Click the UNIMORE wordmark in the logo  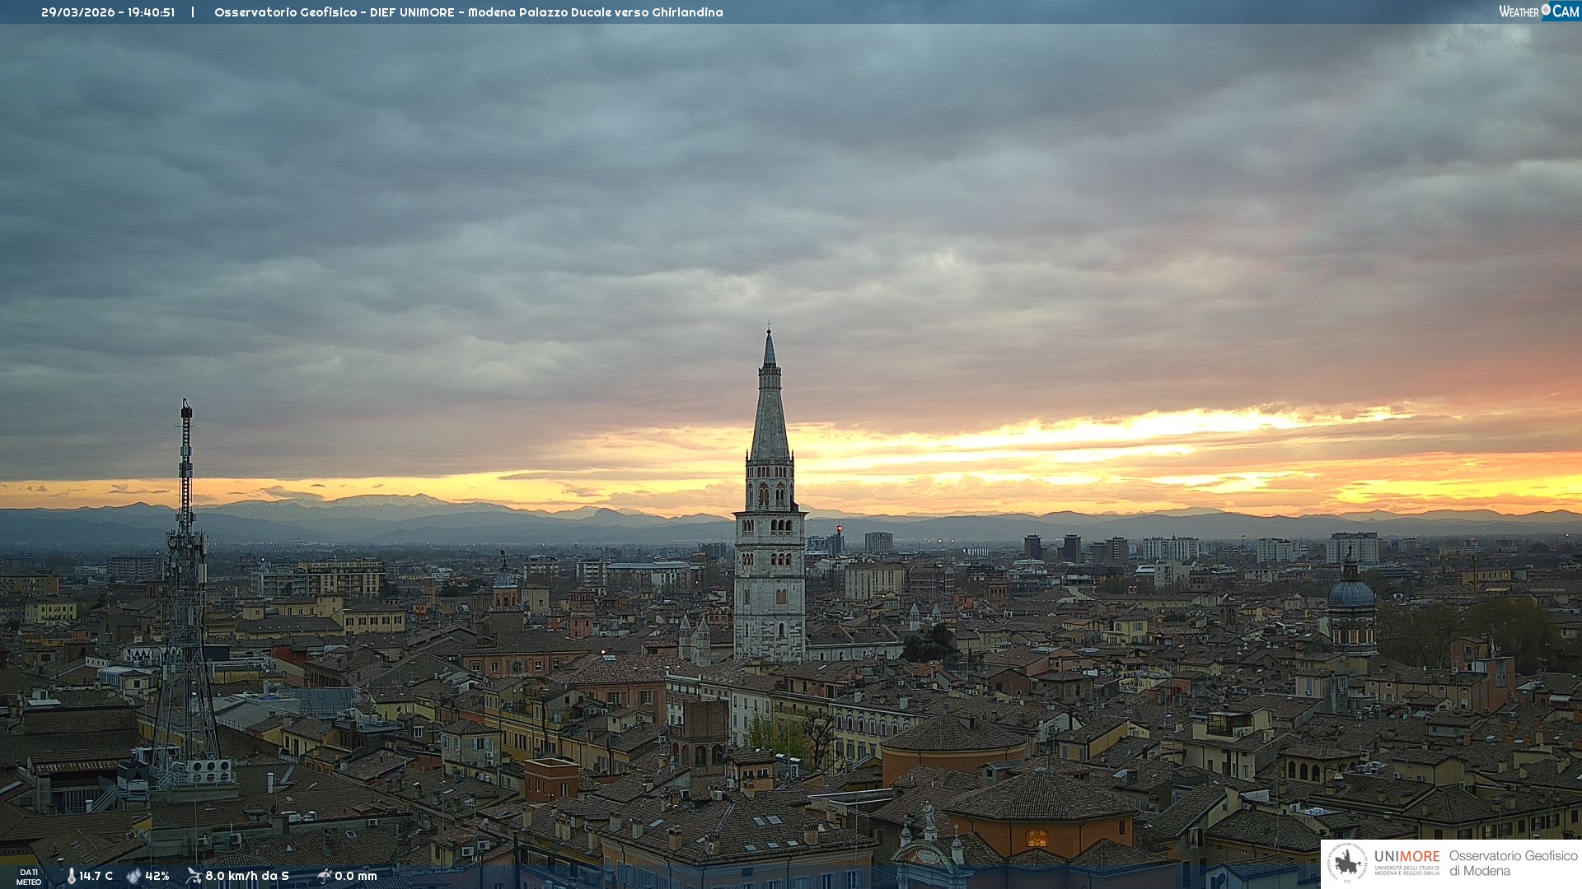point(1406,856)
